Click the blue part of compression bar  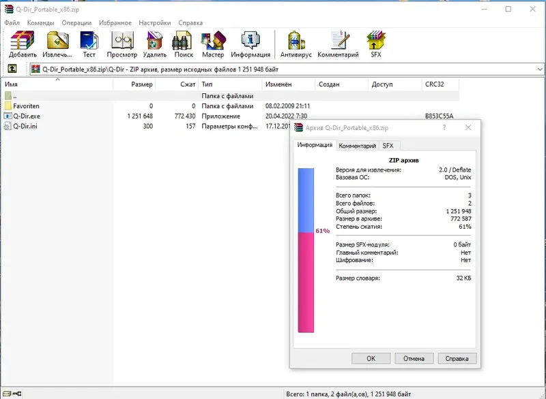tap(306, 200)
